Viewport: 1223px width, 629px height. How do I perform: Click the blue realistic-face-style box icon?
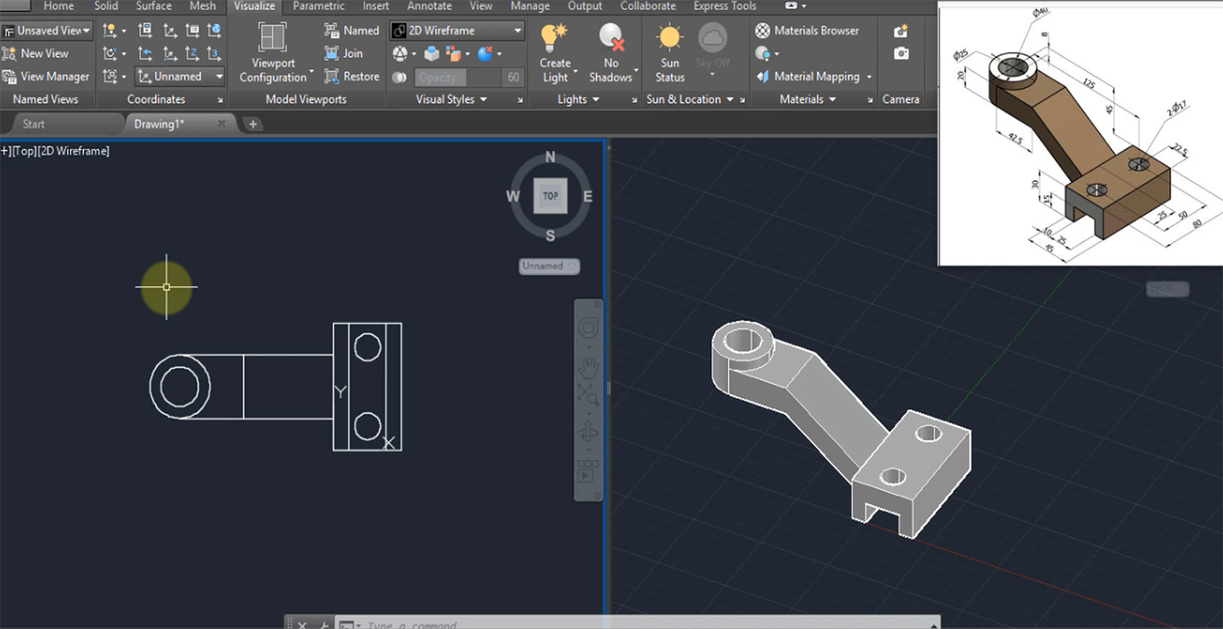coord(431,54)
